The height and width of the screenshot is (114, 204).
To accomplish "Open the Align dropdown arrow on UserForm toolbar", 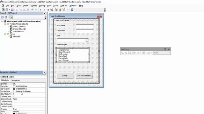I will click(140, 53).
